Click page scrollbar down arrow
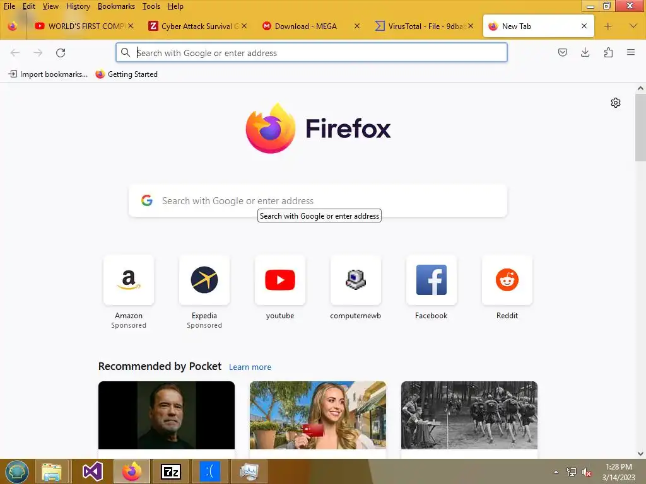The width and height of the screenshot is (646, 484). [x=640, y=454]
